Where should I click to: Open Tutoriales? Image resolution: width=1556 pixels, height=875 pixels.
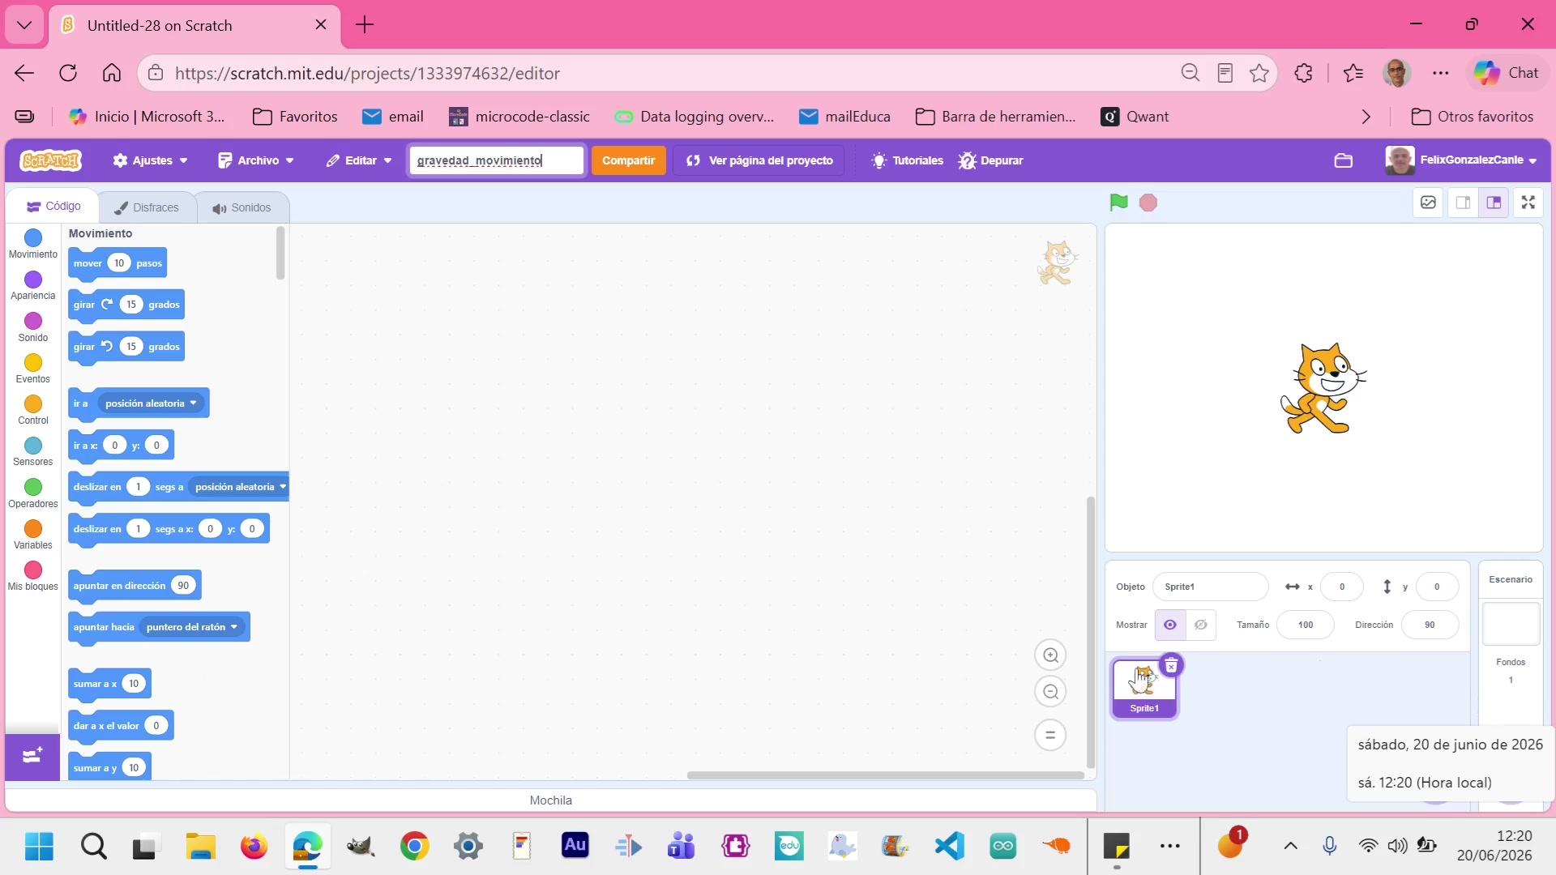[x=908, y=160]
